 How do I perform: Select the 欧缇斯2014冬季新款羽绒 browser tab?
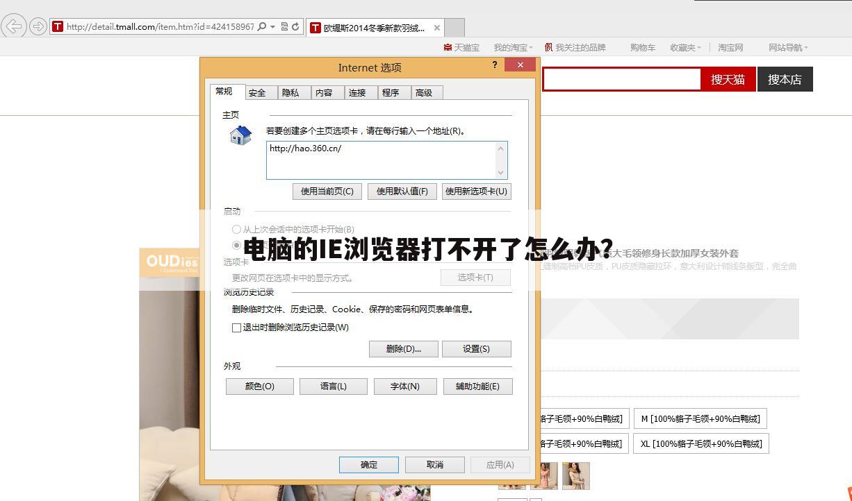[374, 28]
